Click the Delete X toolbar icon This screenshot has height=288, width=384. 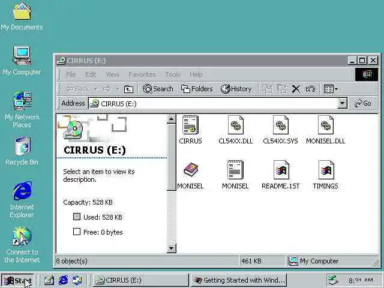point(296,89)
